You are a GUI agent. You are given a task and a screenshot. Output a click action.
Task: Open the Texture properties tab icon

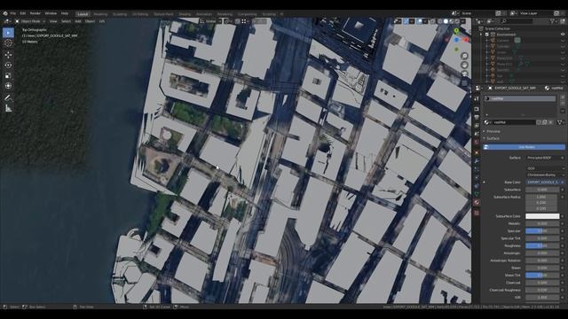tap(477, 213)
